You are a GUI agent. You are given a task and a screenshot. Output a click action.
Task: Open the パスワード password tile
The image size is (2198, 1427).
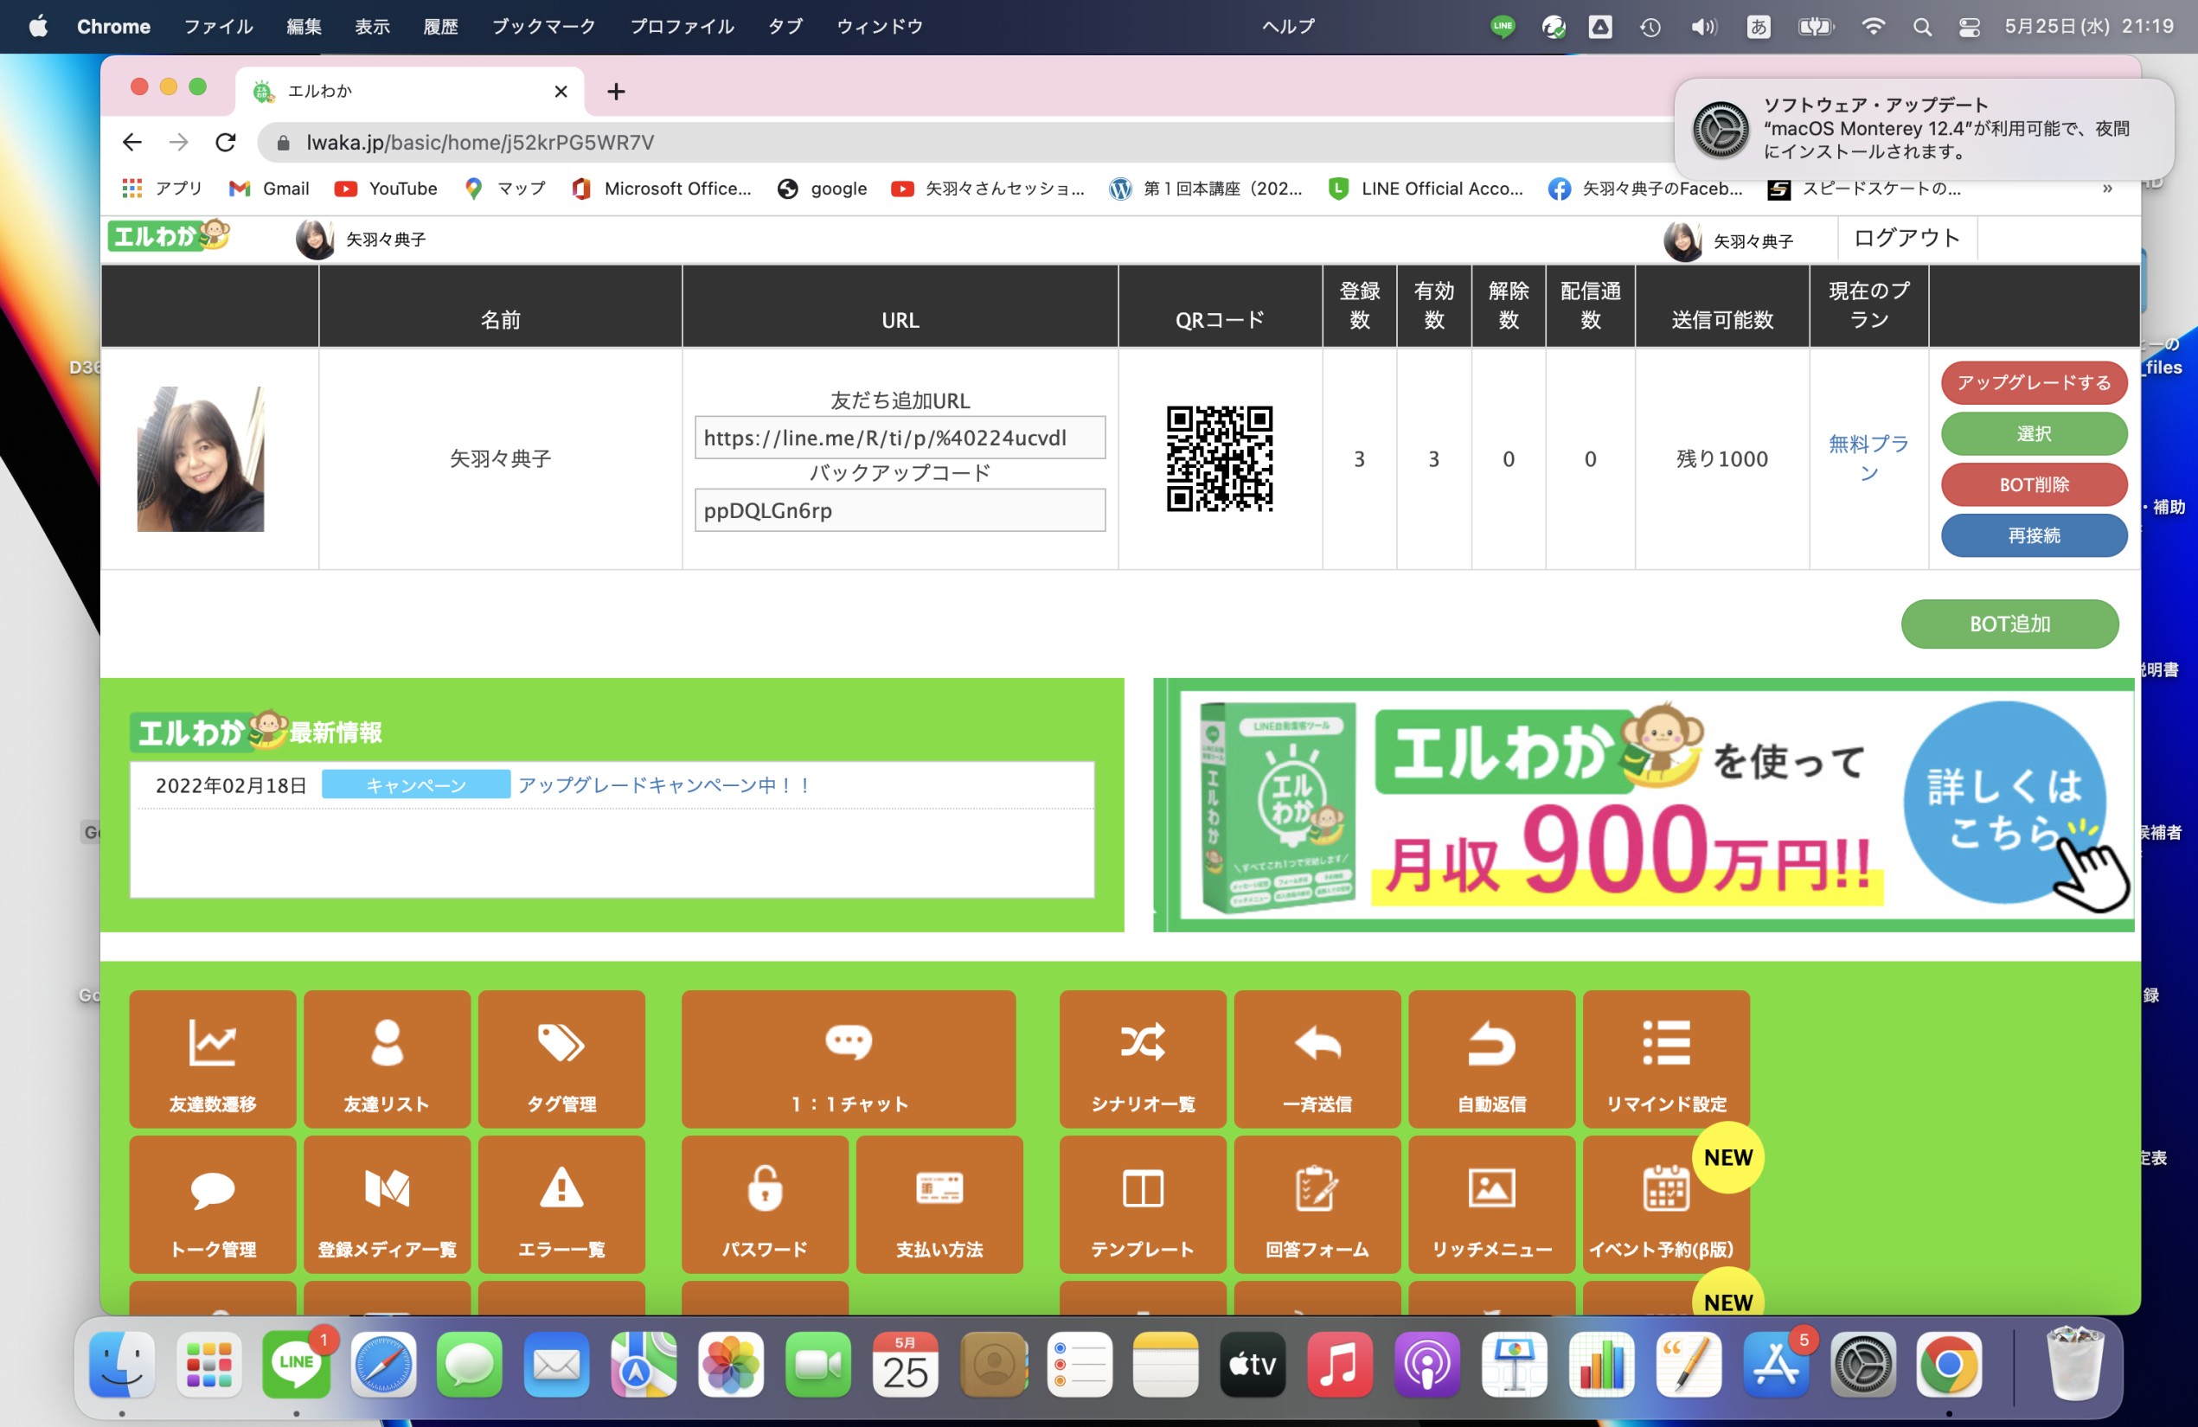pos(765,1205)
